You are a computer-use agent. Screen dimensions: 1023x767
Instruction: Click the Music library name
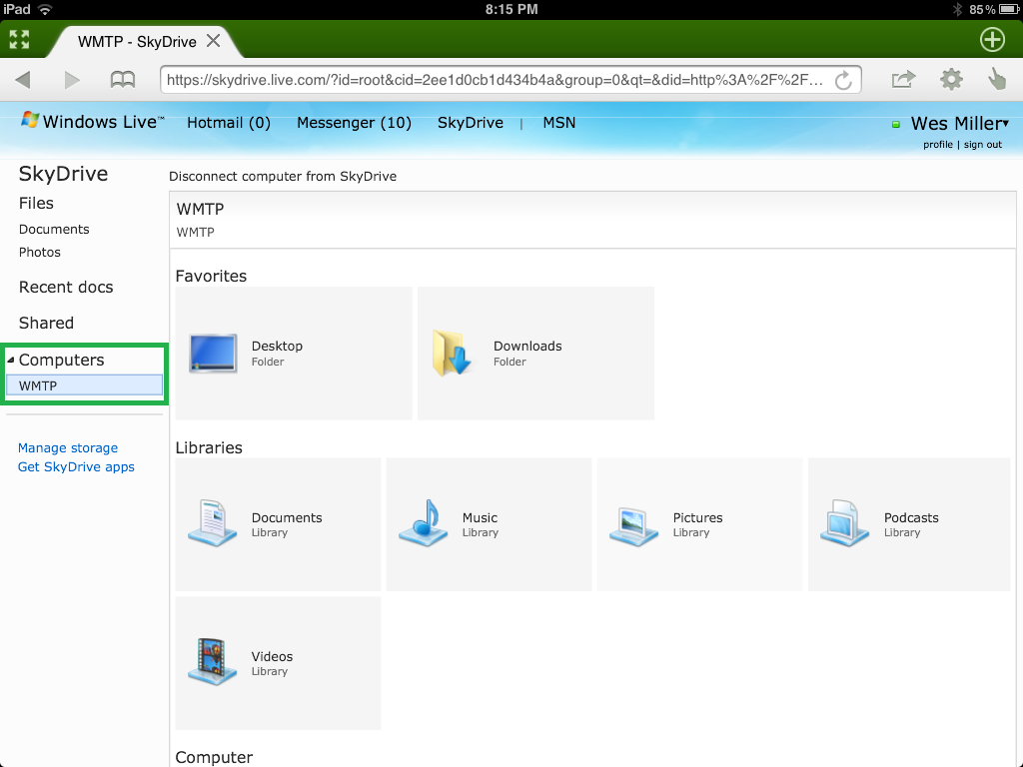point(481,517)
